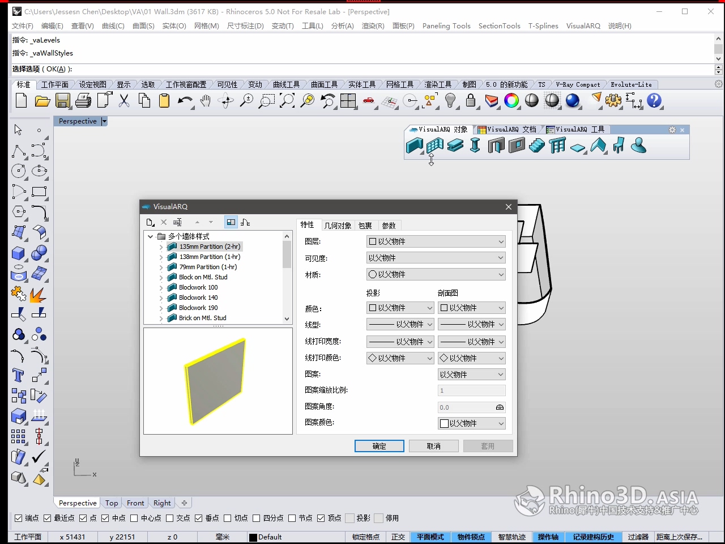
Task: Click the Help question mark icon
Action: coord(654,101)
